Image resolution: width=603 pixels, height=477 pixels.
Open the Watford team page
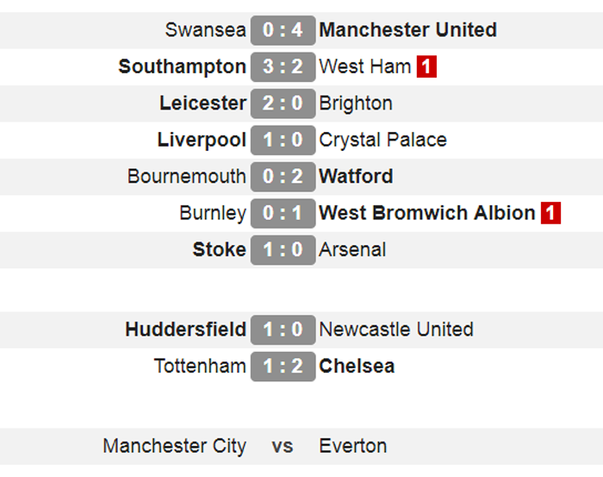[356, 176]
